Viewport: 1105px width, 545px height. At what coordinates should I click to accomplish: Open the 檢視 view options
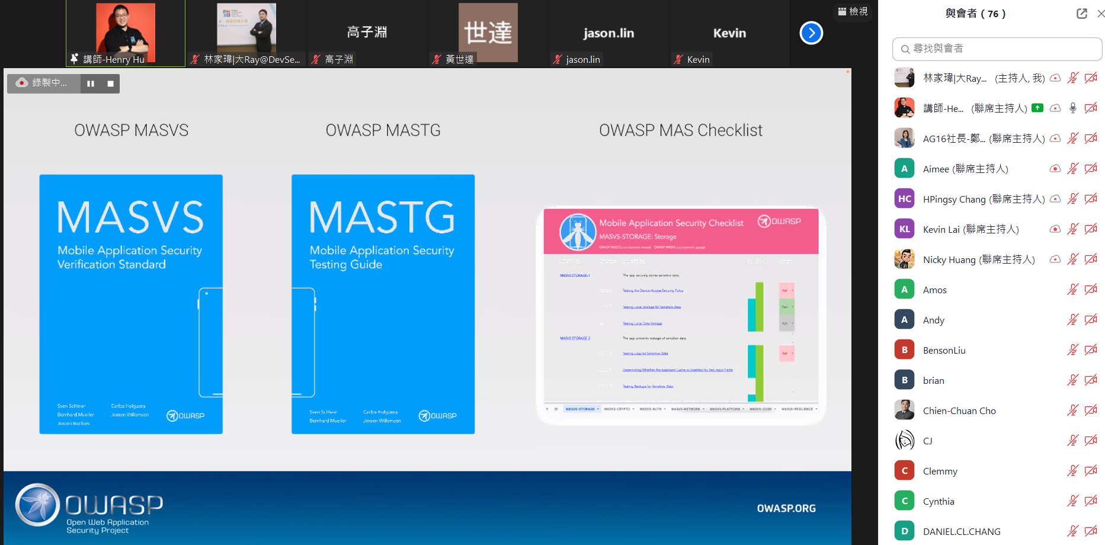tap(853, 11)
